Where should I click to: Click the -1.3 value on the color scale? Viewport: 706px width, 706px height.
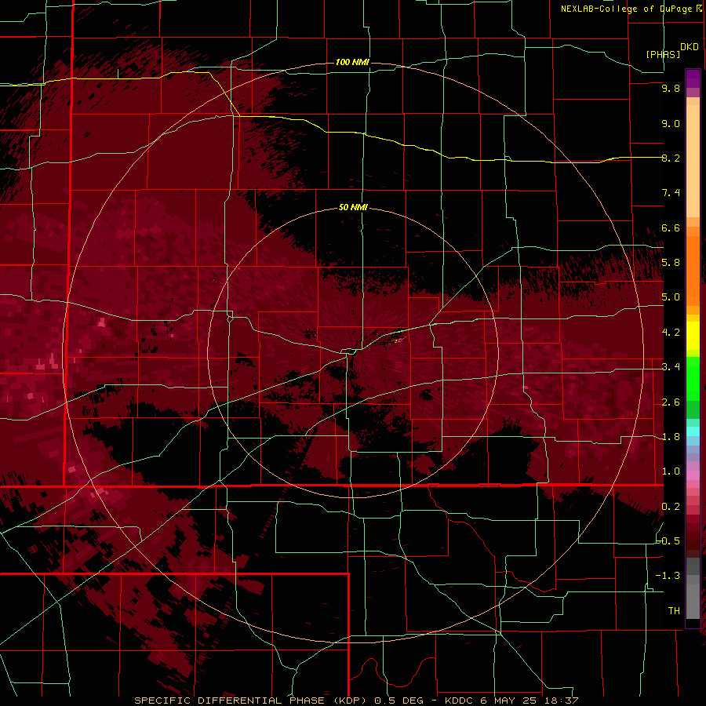[x=668, y=576]
